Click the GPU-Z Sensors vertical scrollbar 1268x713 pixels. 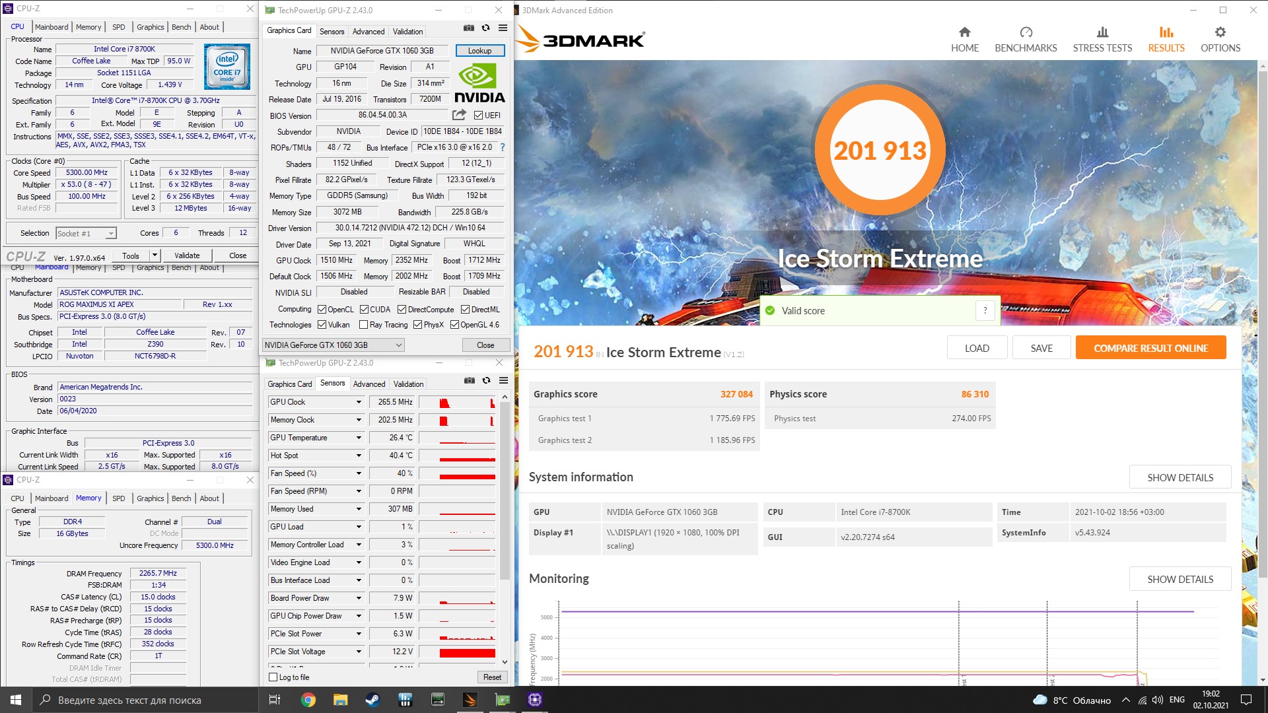click(x=505, y=528)
